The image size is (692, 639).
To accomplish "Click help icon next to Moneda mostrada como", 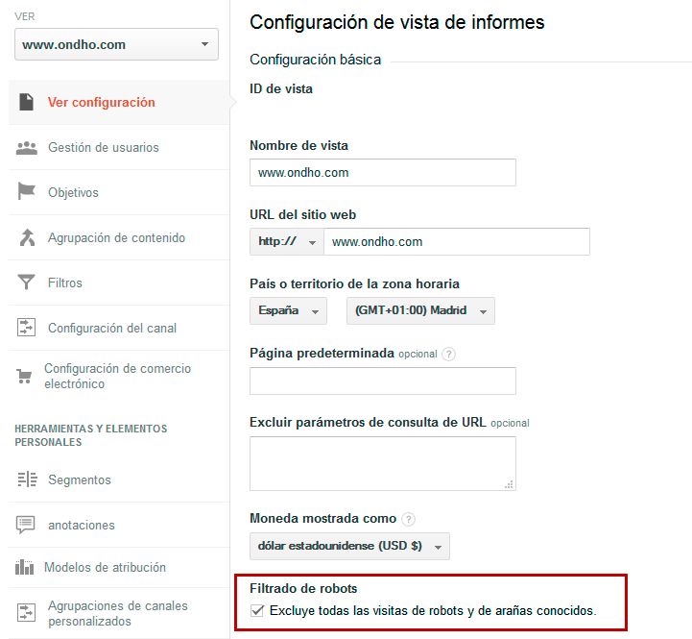I will pos(408,519).
